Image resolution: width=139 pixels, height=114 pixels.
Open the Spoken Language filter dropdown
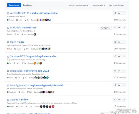(x=78, y=5)
